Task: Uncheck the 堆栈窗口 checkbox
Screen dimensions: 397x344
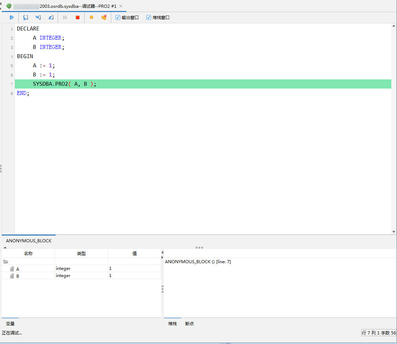Action: (x=149, y=17)
